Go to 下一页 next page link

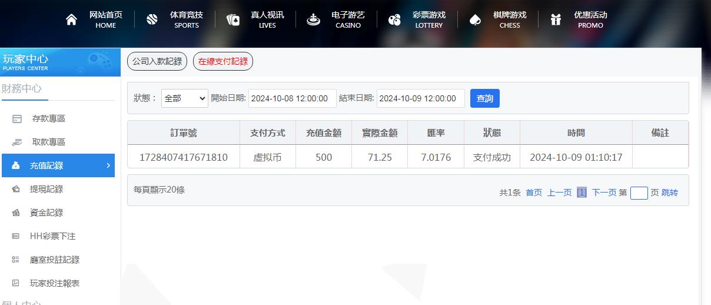(604, 193)
